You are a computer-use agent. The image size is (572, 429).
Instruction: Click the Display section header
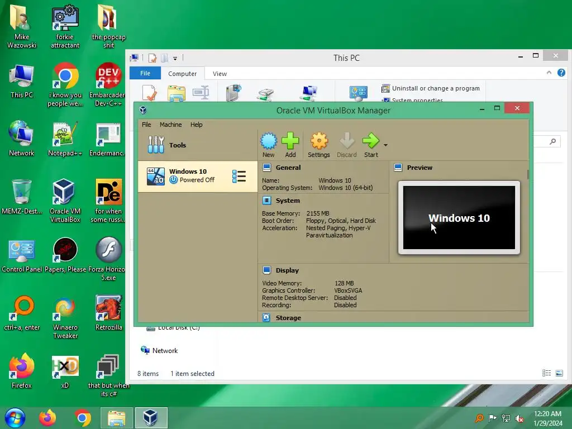click(x=287, y=270)
